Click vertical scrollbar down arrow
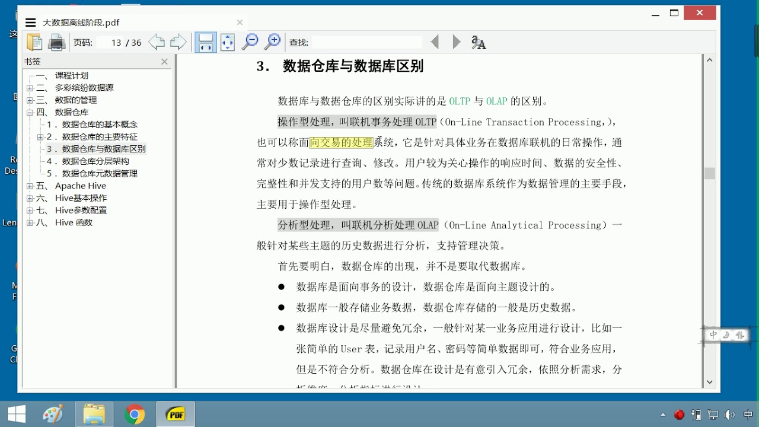 tap(710, 383)
